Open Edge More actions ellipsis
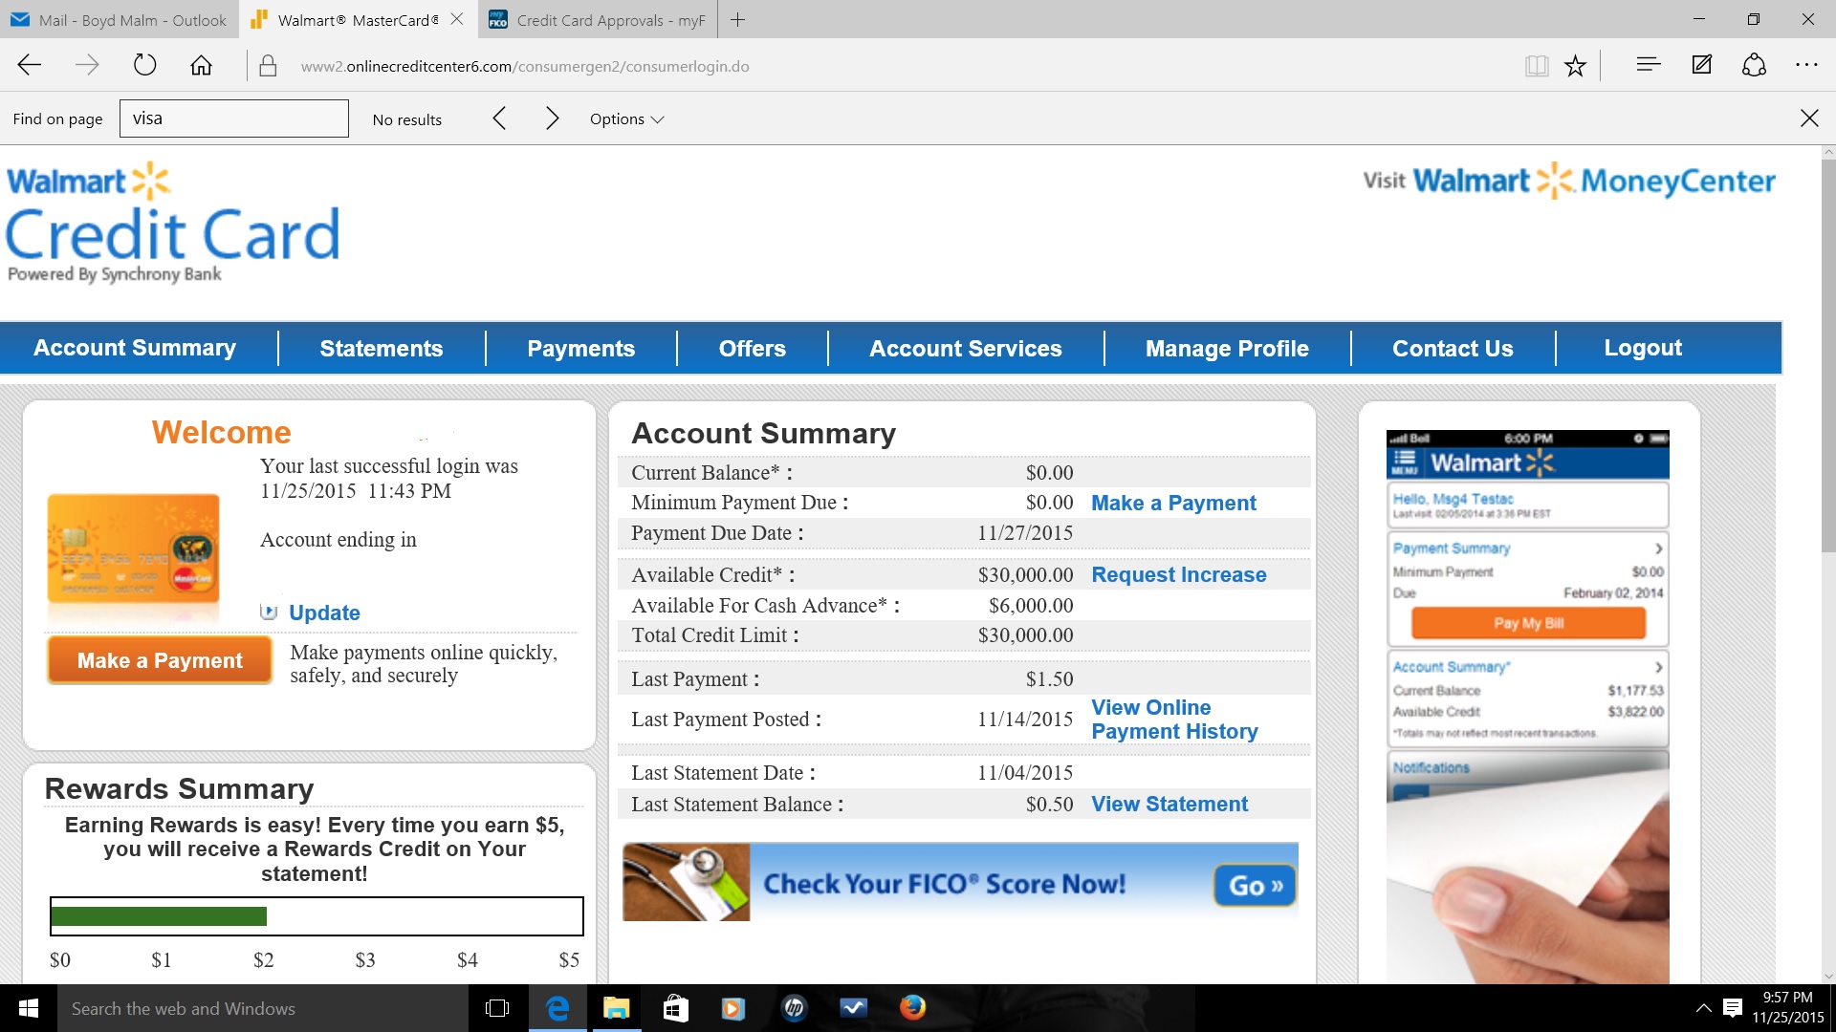 [1805, 65]
